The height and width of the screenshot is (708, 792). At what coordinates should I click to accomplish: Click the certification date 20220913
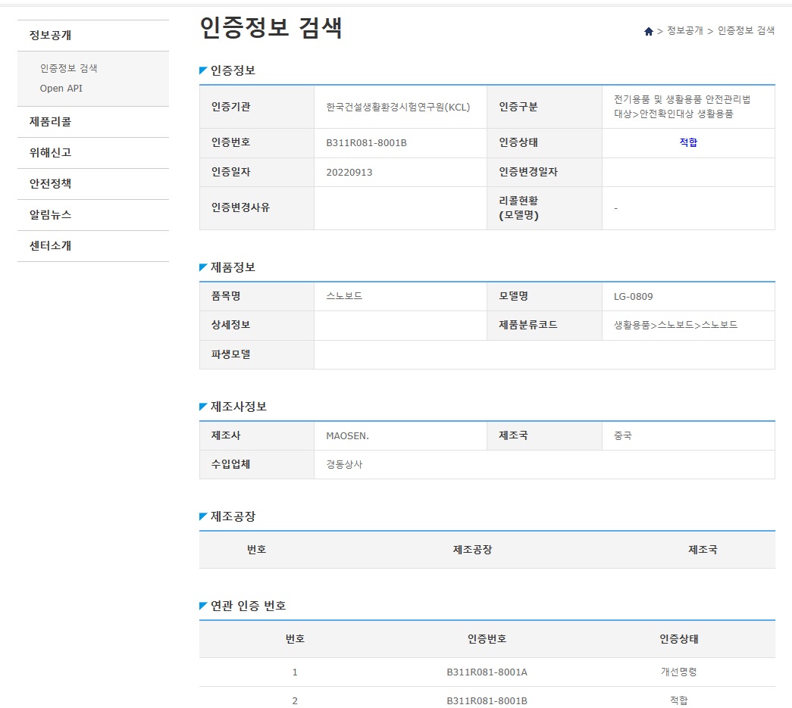[x=349, y=173]
